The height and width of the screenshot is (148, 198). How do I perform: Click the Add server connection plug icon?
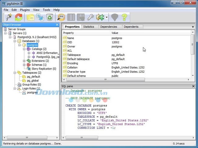9,17
